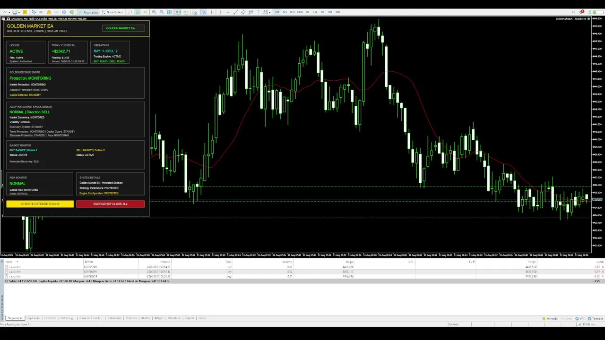Select the equidistant channel tool
Viewport: 605px width, 340px height.
(243, 12)
